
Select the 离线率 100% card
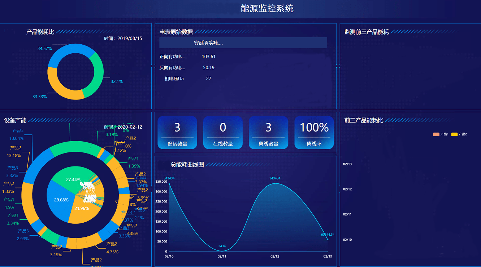[314, 133]
